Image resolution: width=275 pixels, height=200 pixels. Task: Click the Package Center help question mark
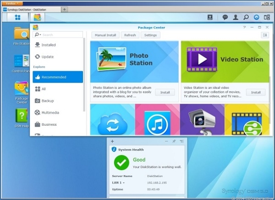[x=244, y=27]
